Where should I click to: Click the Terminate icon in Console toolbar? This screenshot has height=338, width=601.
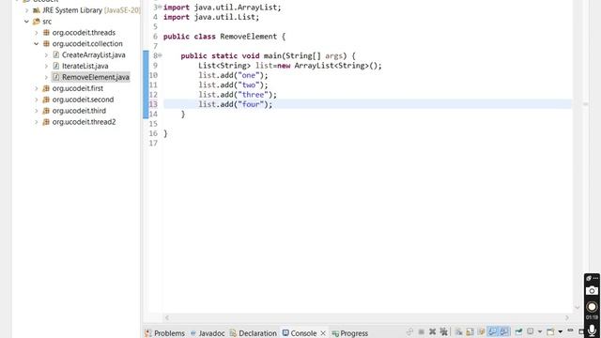422,331
